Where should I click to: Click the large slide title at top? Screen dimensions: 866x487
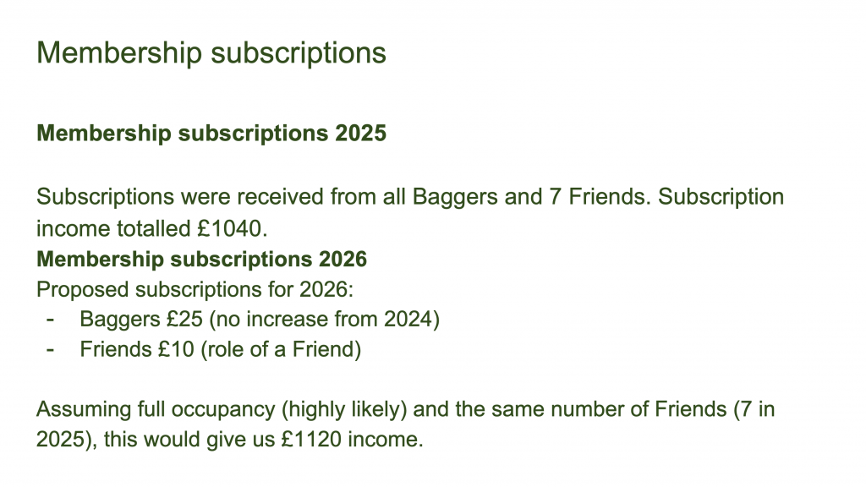tap(211, 52)
